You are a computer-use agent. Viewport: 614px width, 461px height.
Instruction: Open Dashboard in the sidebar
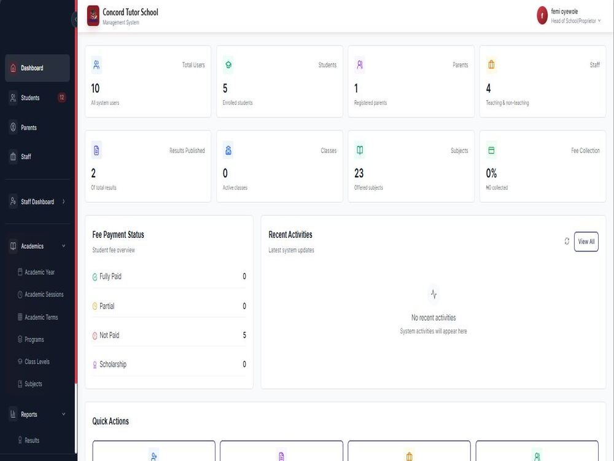(37, 68)
